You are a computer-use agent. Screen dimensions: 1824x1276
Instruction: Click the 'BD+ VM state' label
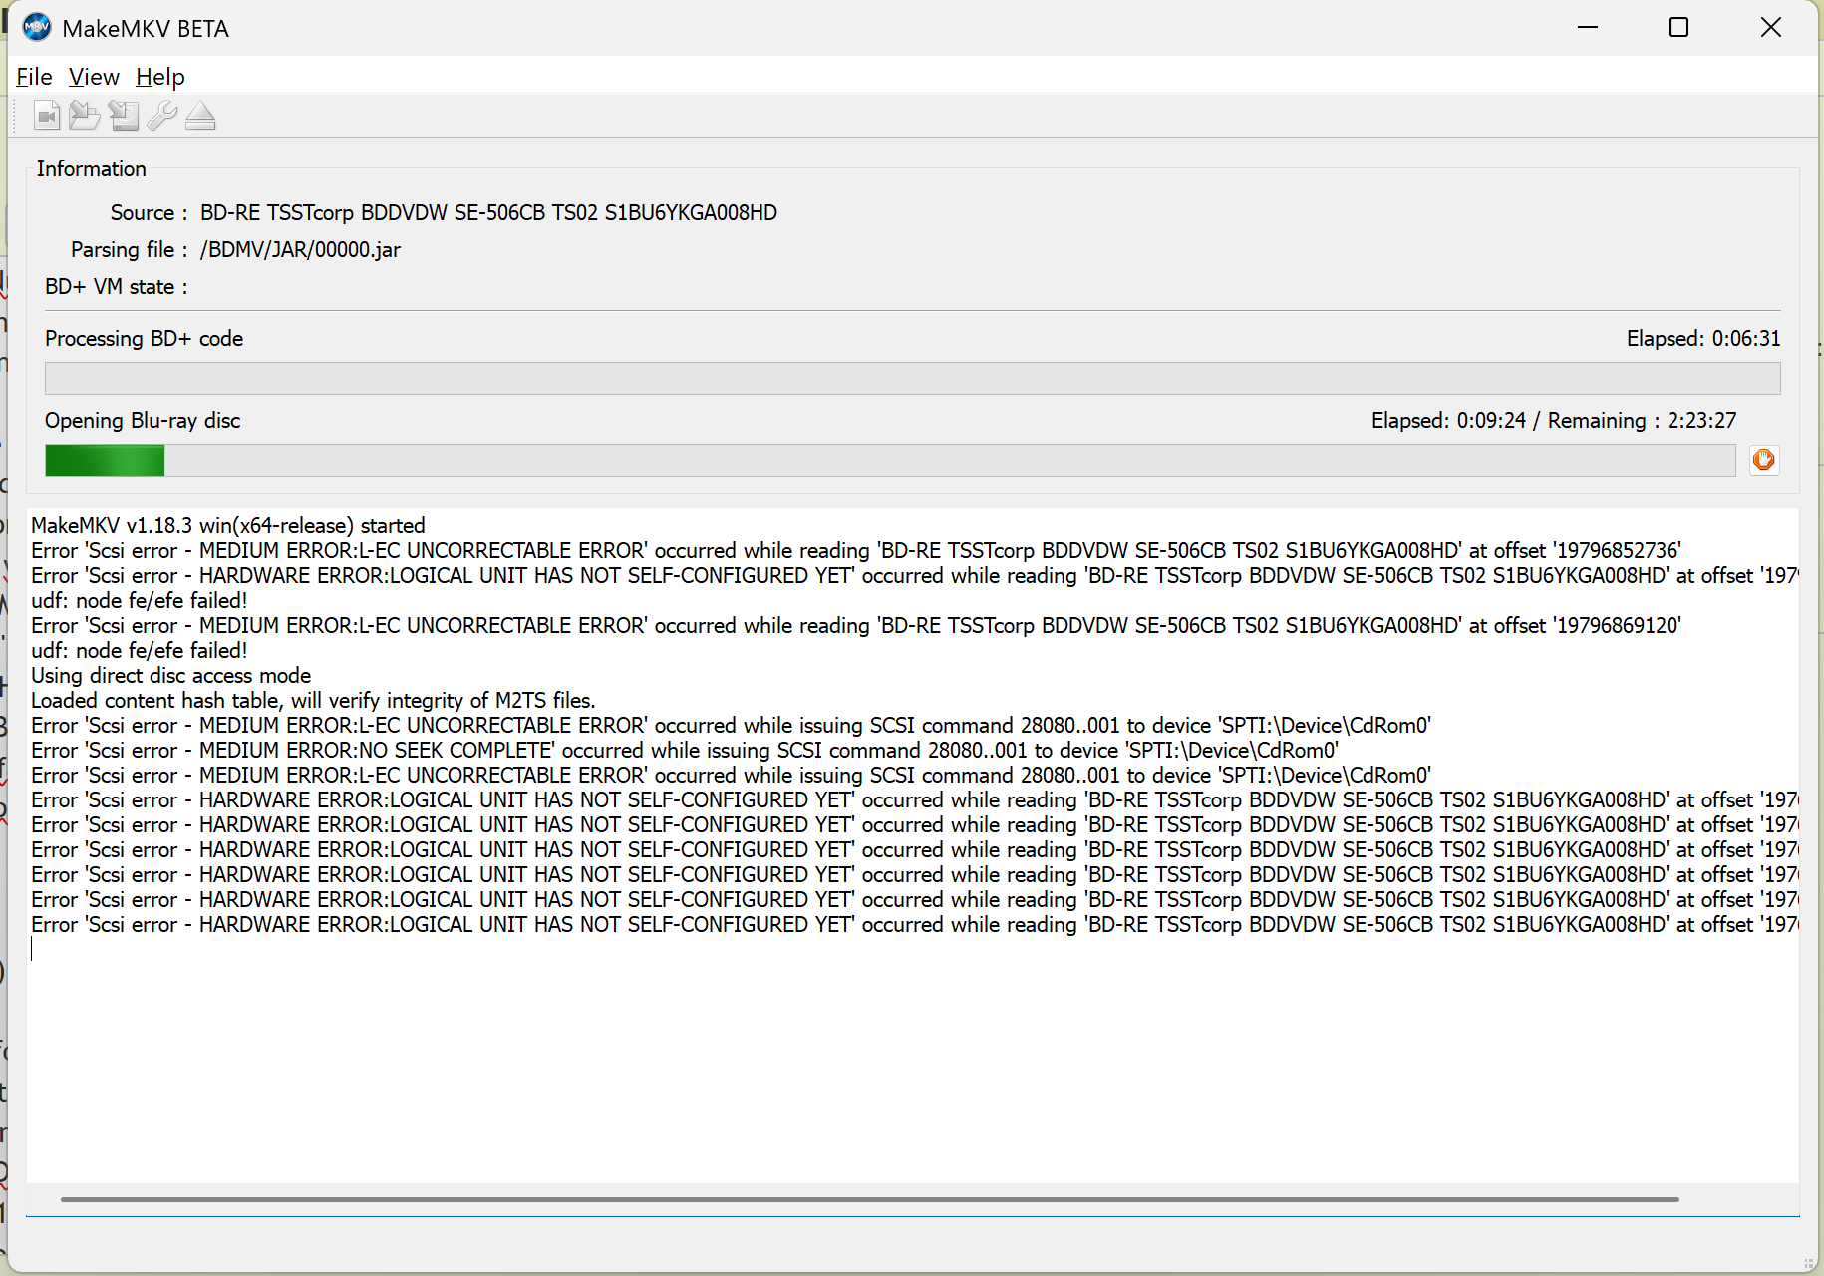click(x=116, y=286)
